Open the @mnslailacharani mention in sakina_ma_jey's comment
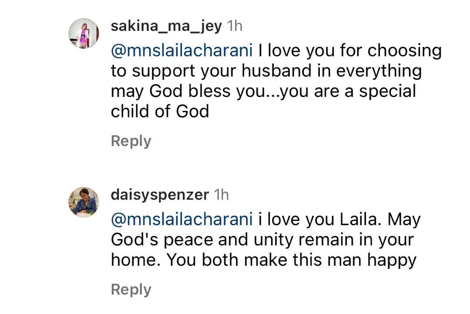Image resolution: width=470 pixels, height=314 pixels. pos(182,50)
